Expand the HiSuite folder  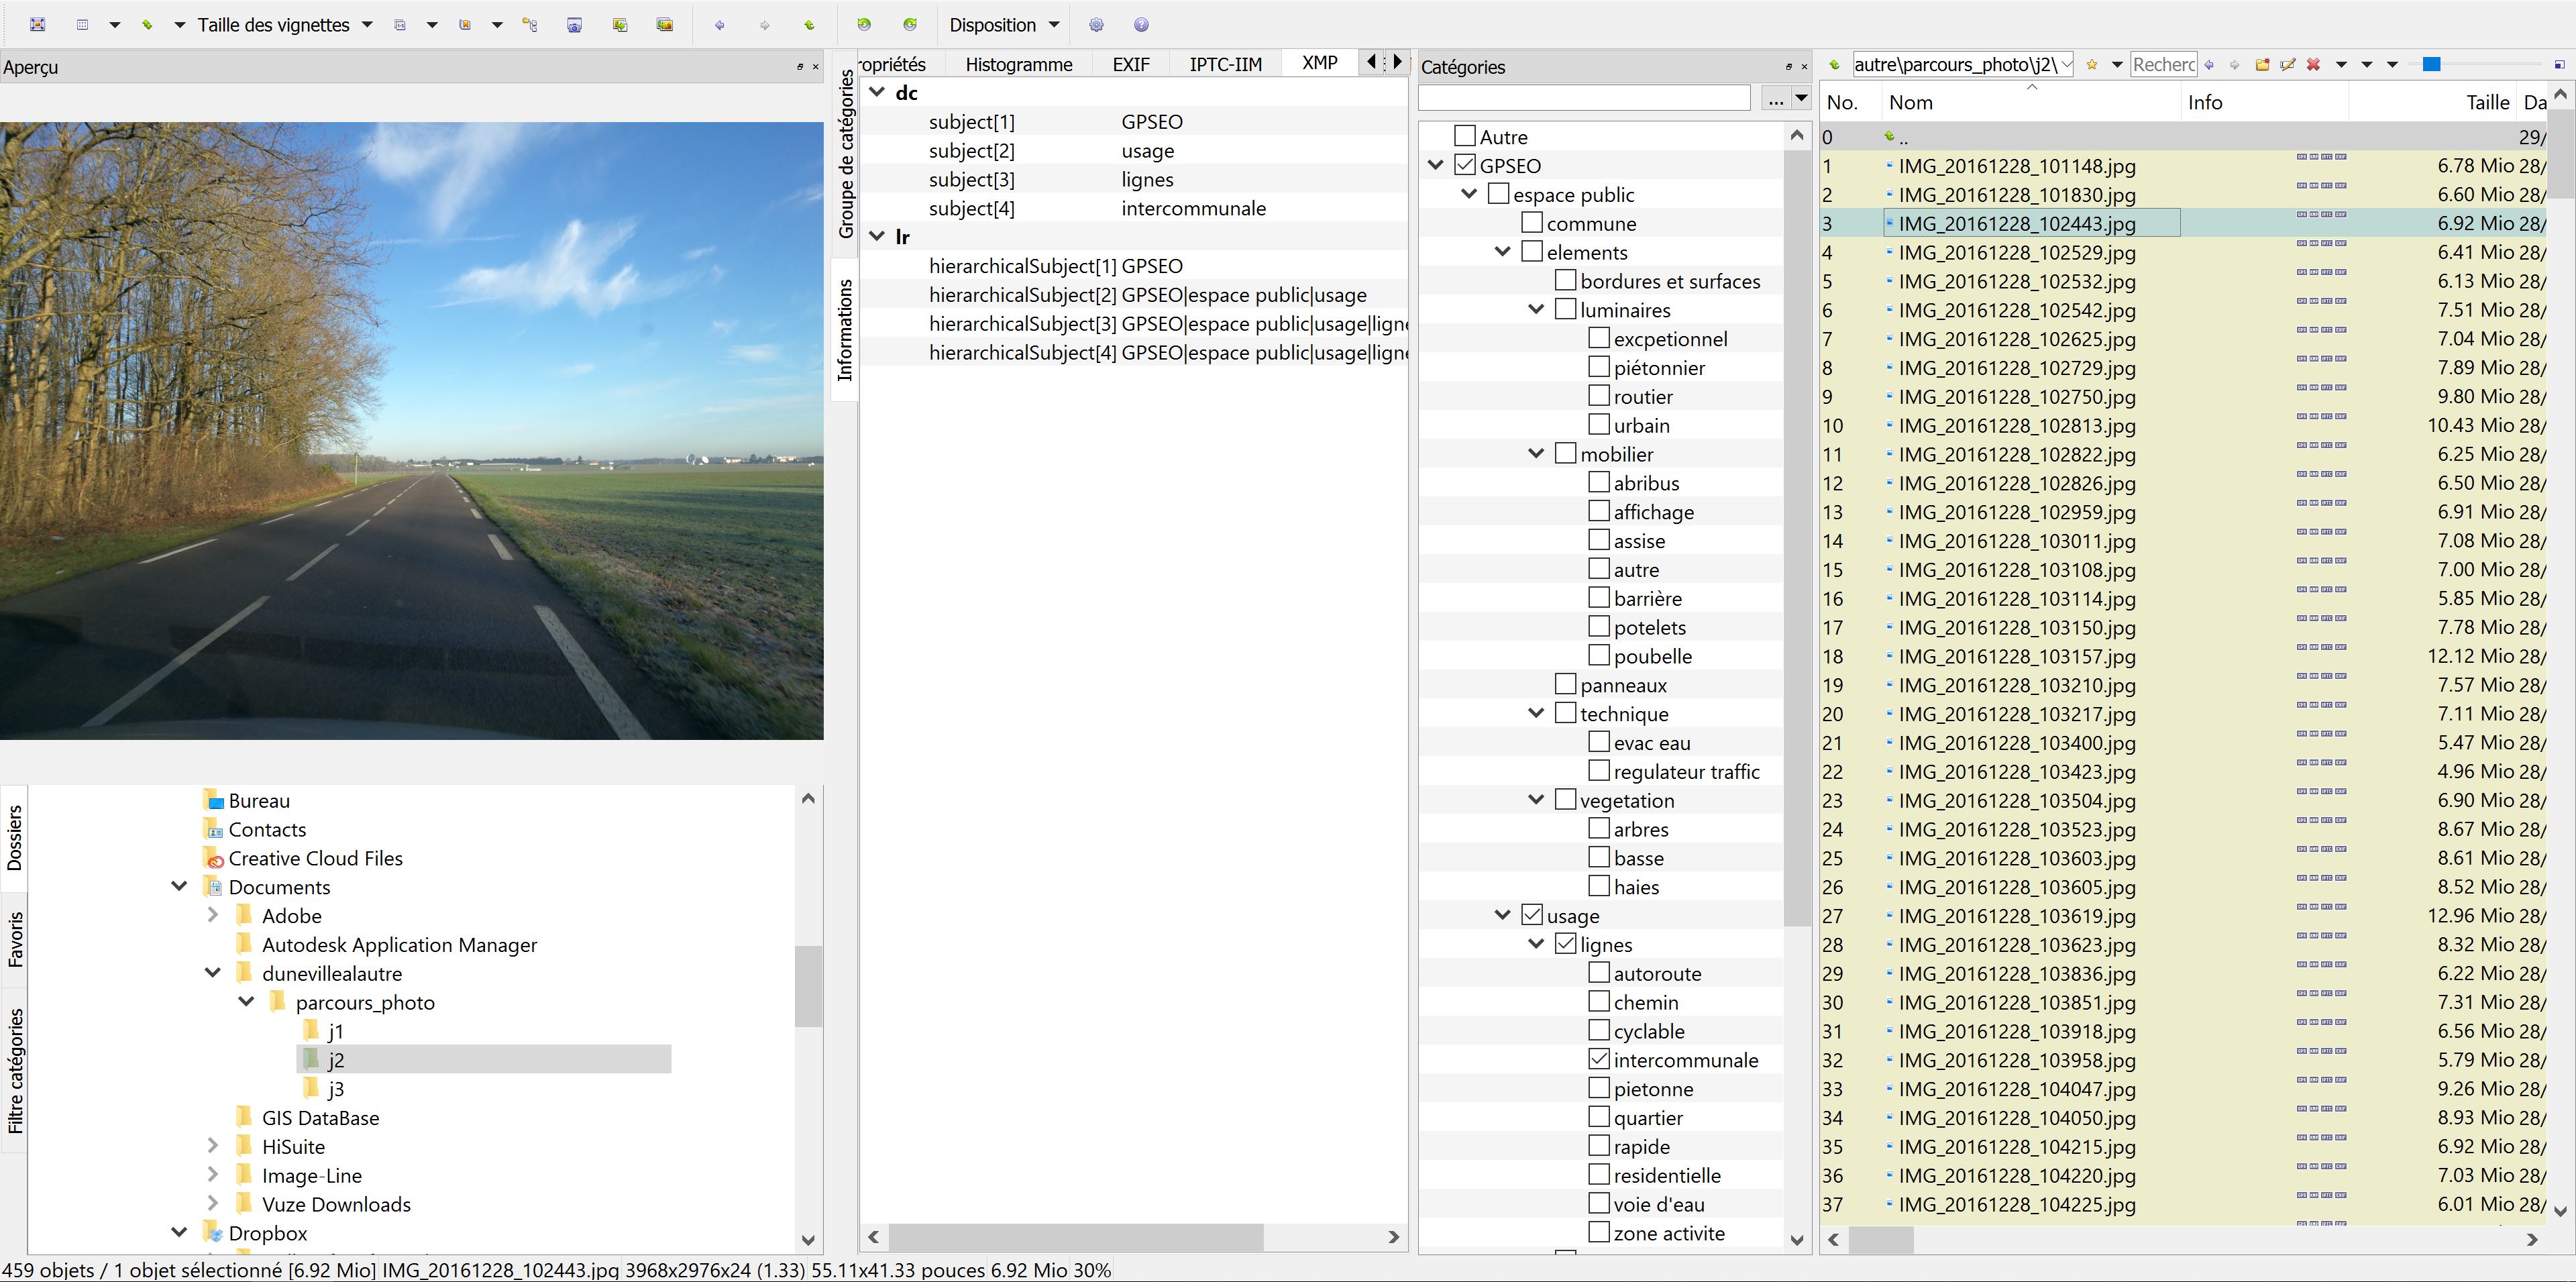click(x=212, y=1146)
